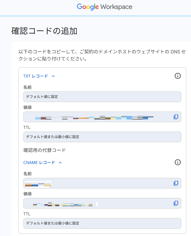191x236 pixels.
Task: Click the Workspace wordmark in header
Action: (116, 7)
